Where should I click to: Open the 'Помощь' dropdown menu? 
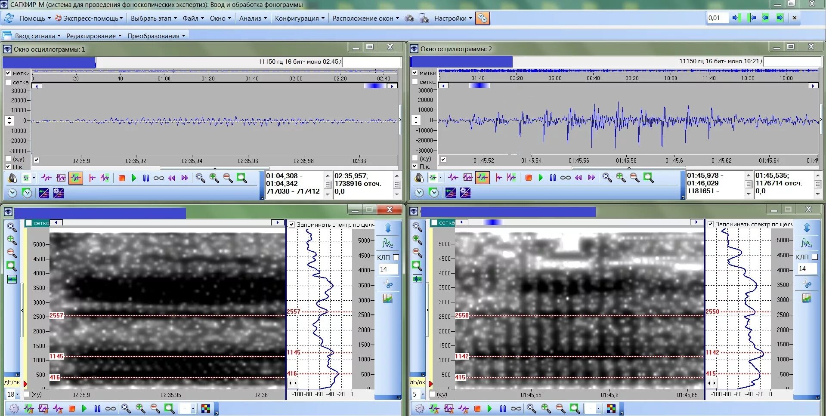tap(35, 18)
